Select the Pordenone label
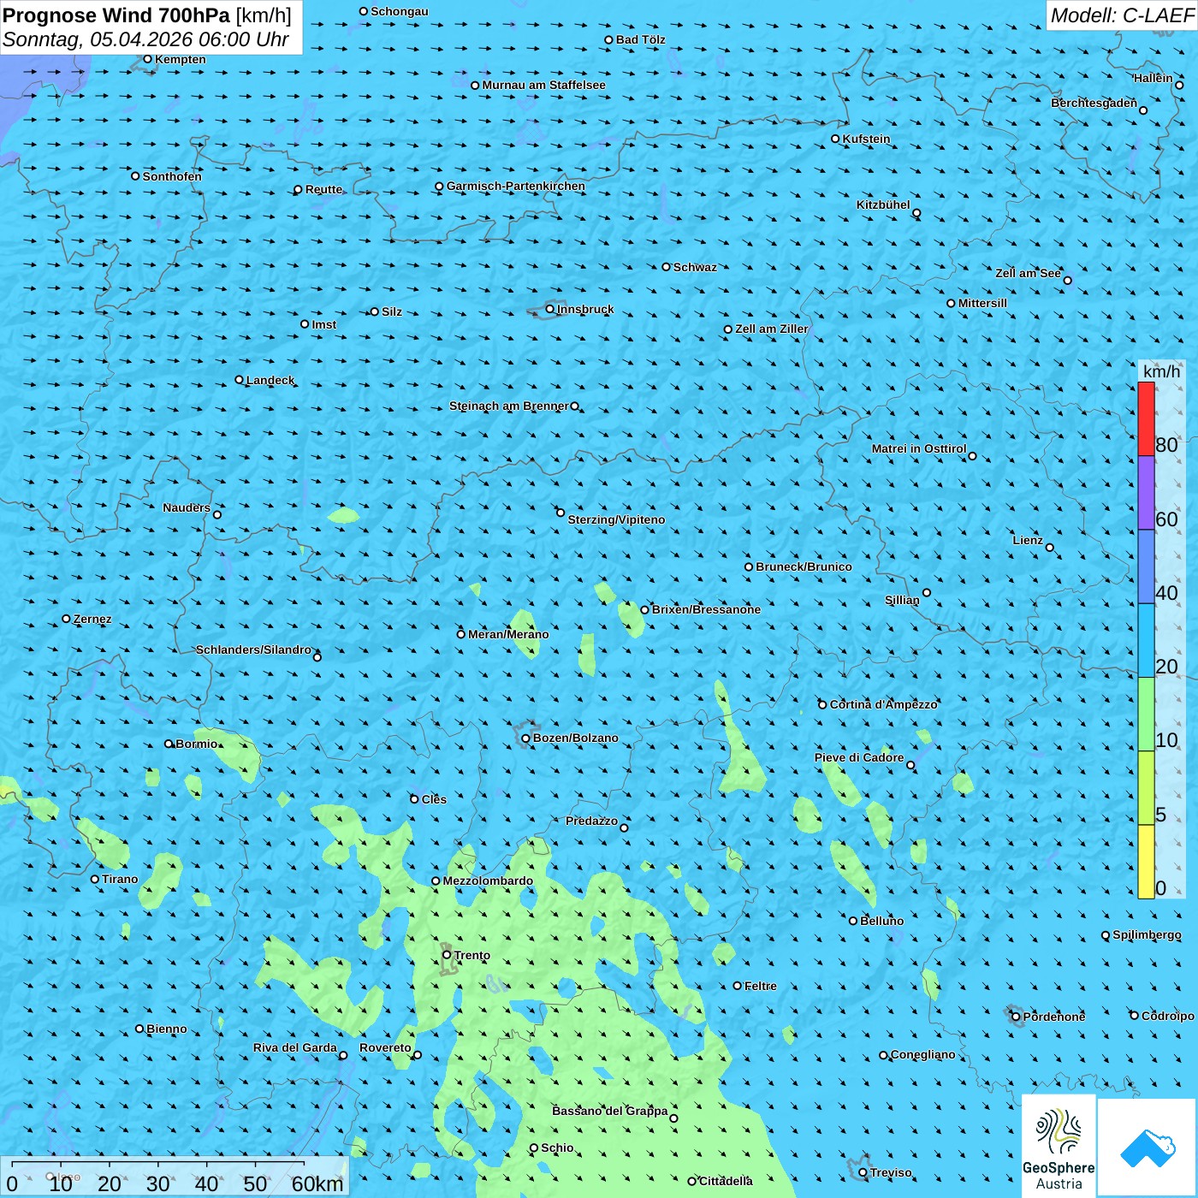The height and width of the screenshot is (1198, 1198). coord(1054,1017)
